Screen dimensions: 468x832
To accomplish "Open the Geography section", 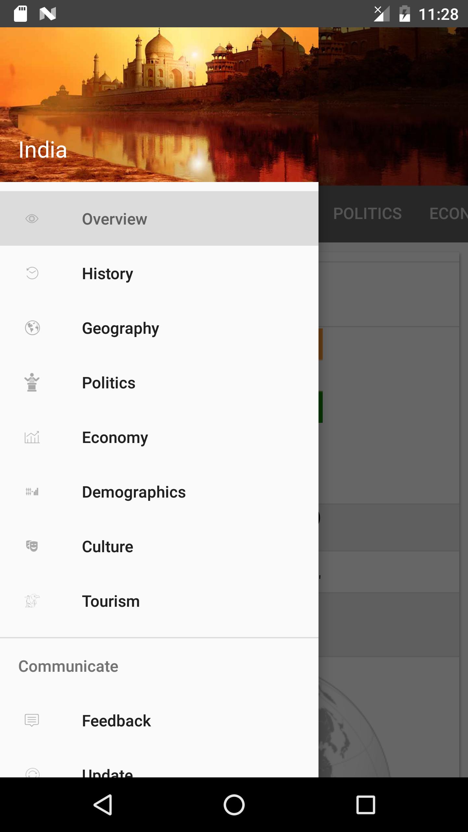I will pos(159,328).
